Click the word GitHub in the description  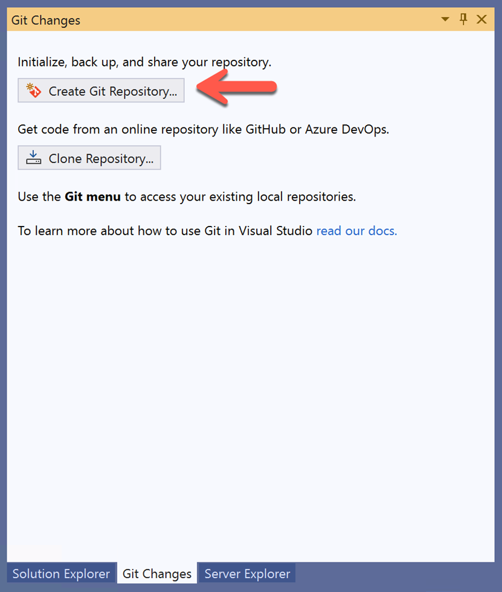click(x=266, y=129)
